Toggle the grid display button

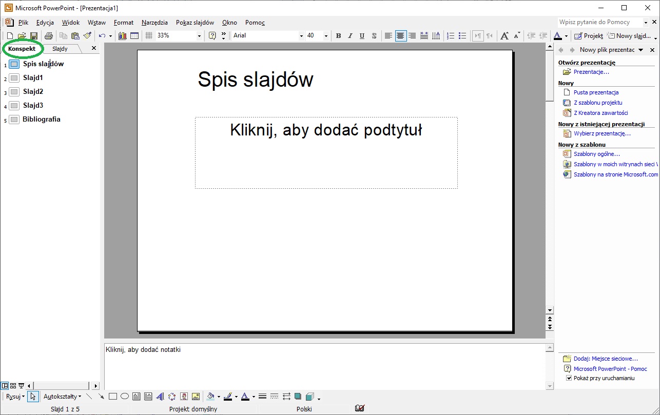tap(149, 36)
